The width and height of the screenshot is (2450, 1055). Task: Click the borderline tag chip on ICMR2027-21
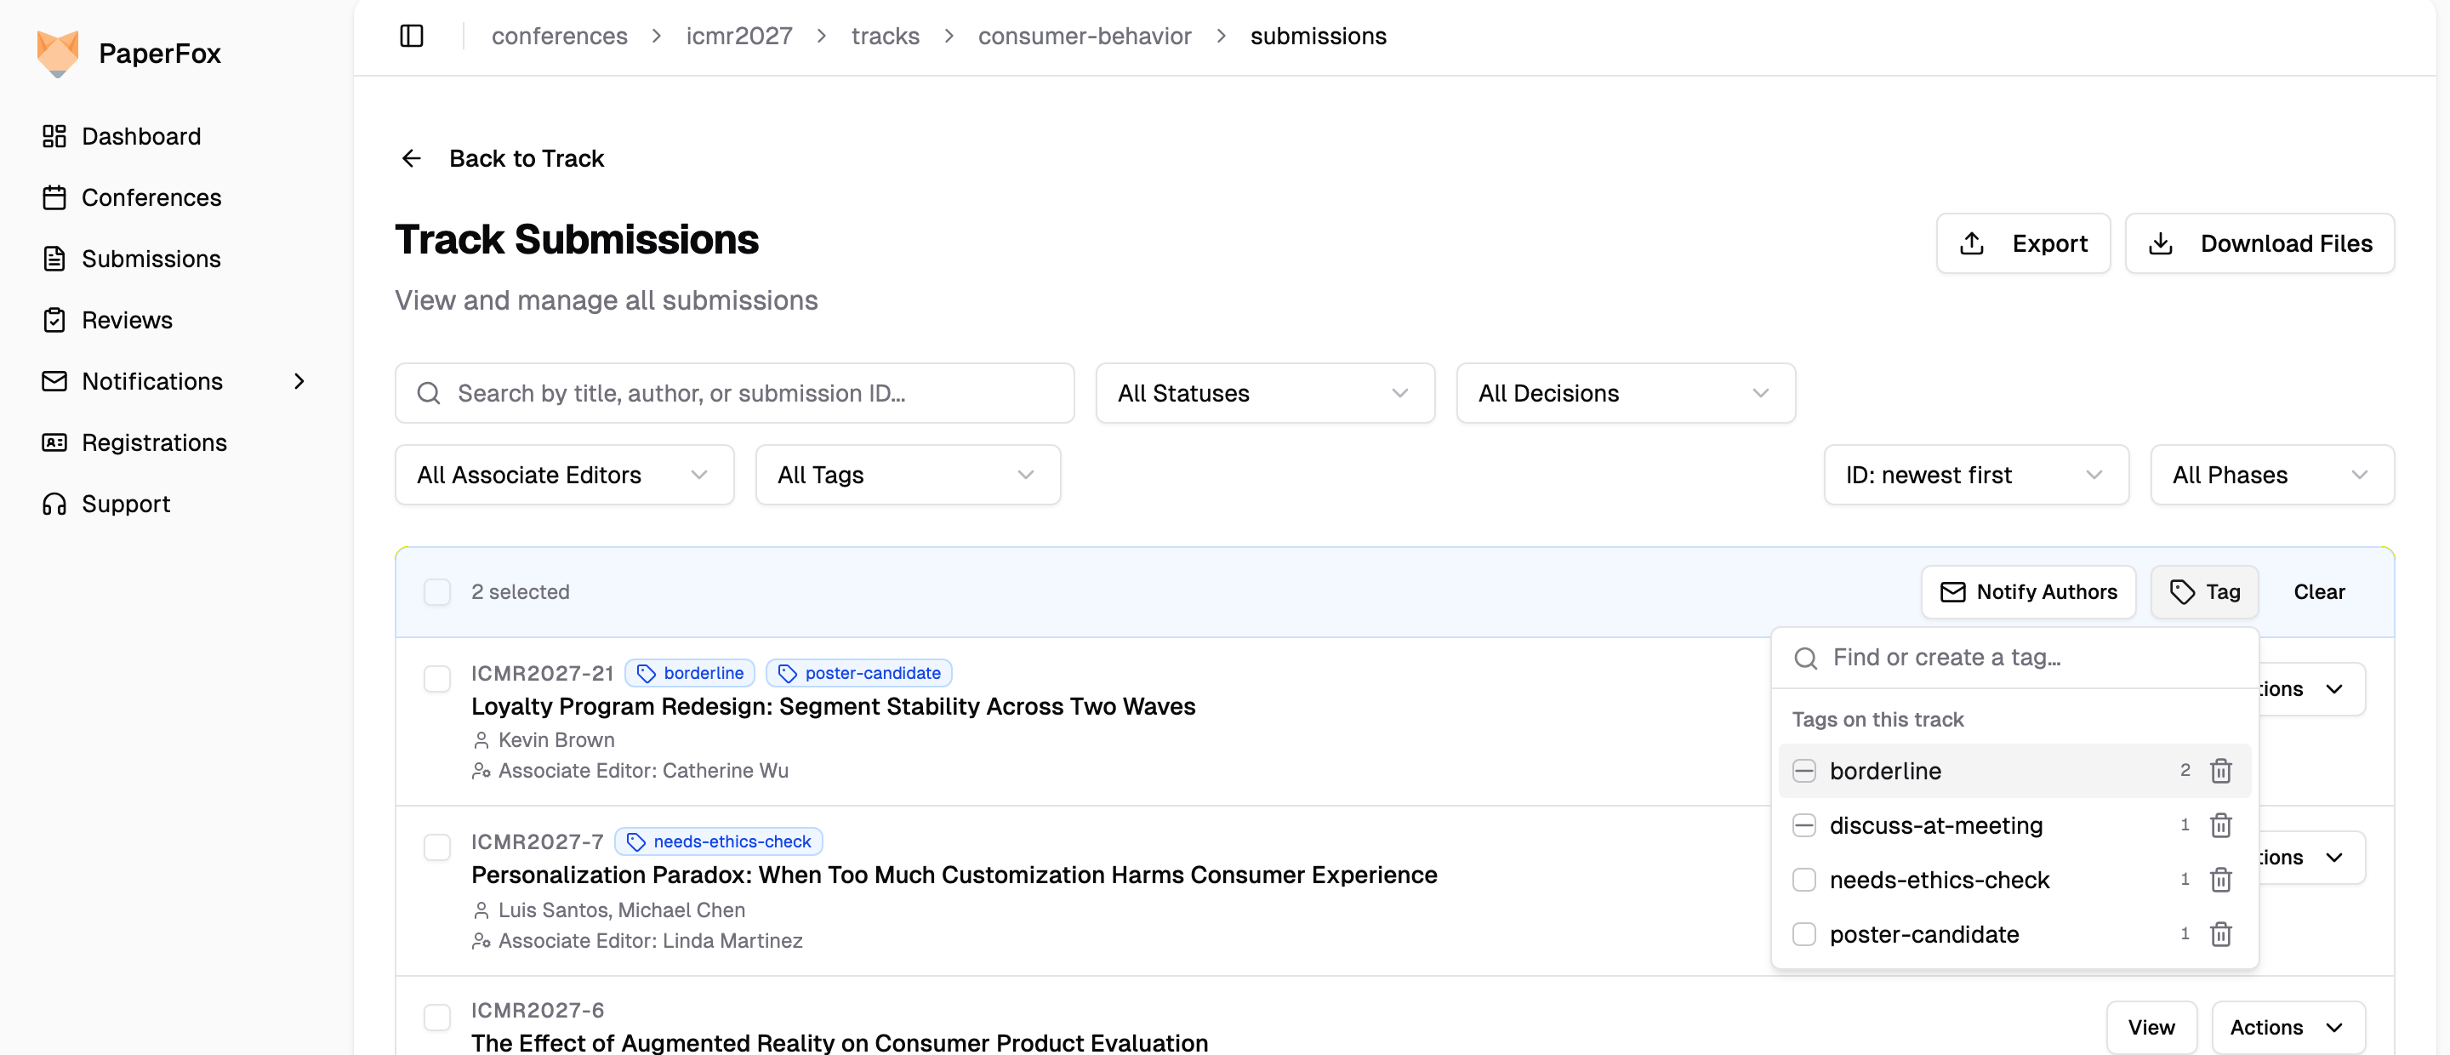point(690,674)
